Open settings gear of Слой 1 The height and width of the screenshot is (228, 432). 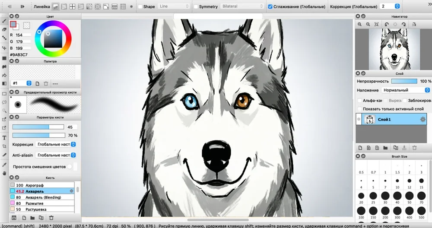422,119
